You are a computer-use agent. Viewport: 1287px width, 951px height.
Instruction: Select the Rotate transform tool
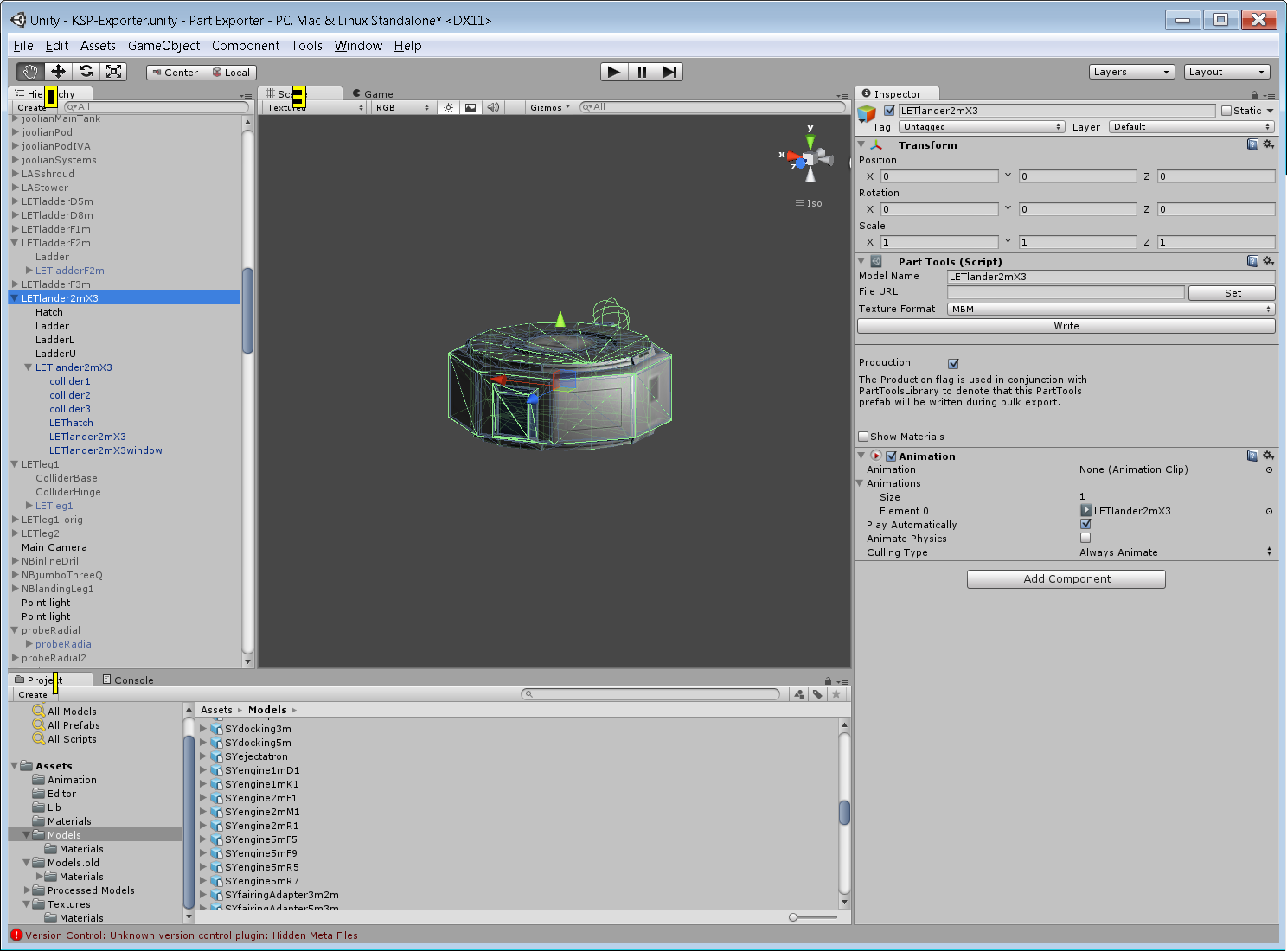pos(86,72)
